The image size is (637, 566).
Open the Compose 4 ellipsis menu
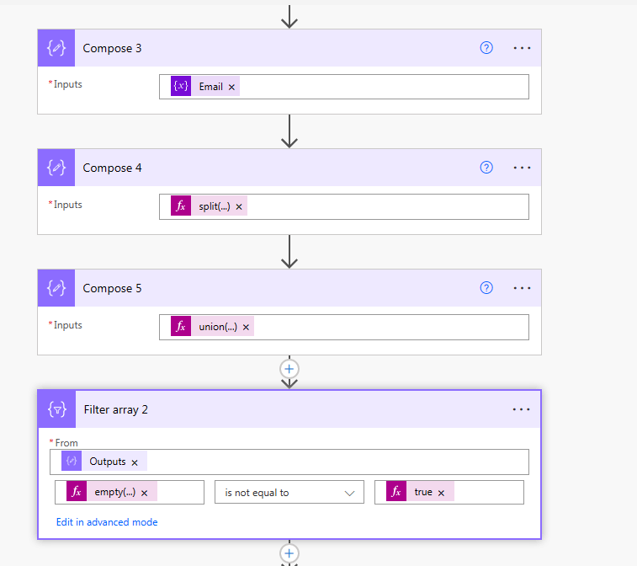coord(522,168)
